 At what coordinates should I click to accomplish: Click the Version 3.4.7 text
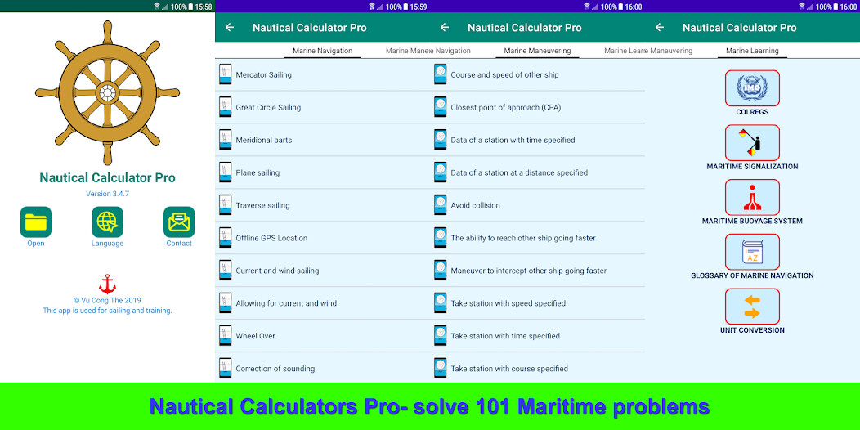108,194
